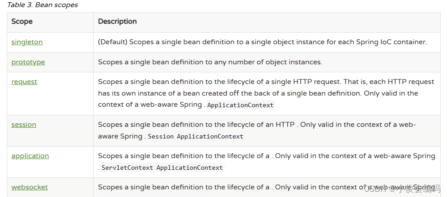Viewport: 447px width, 197px height.
Task: Click the prototype row description text
Action: tap(210, 62)
